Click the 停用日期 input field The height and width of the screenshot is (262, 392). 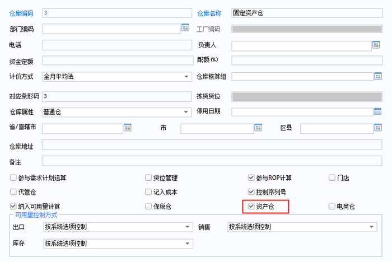click(x=302, y=112)
